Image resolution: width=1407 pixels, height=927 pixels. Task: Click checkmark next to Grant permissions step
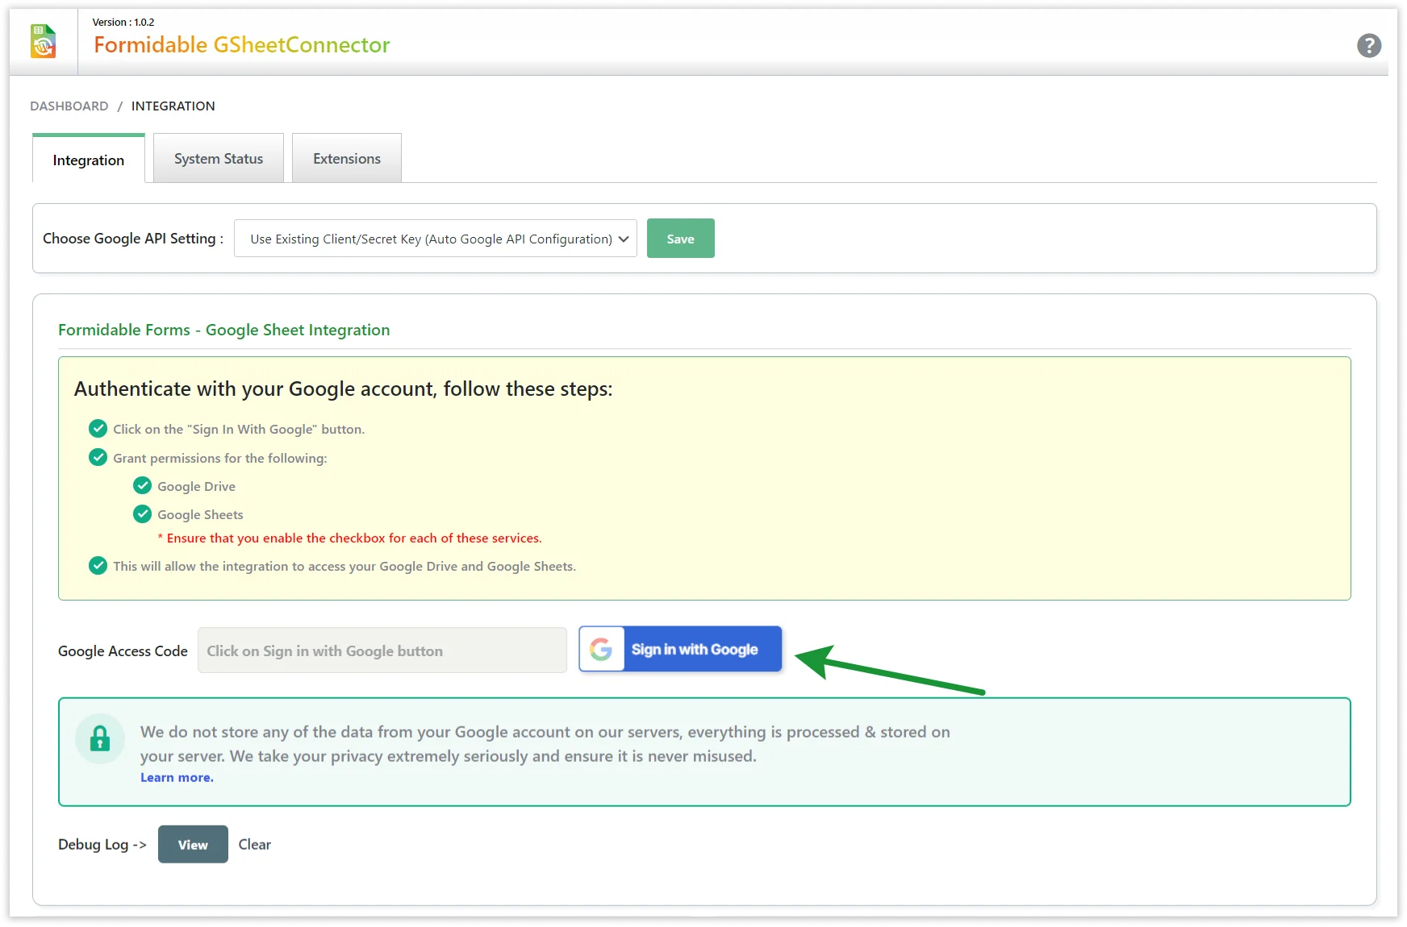(98, 457)
